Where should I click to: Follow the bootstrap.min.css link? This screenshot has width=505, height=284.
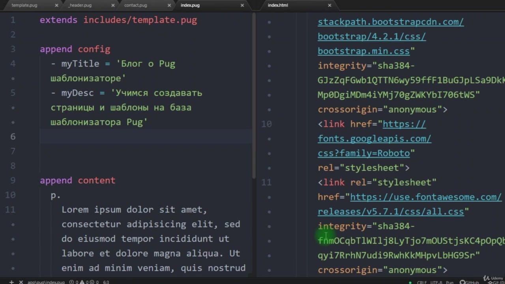[x=364, y=51]
